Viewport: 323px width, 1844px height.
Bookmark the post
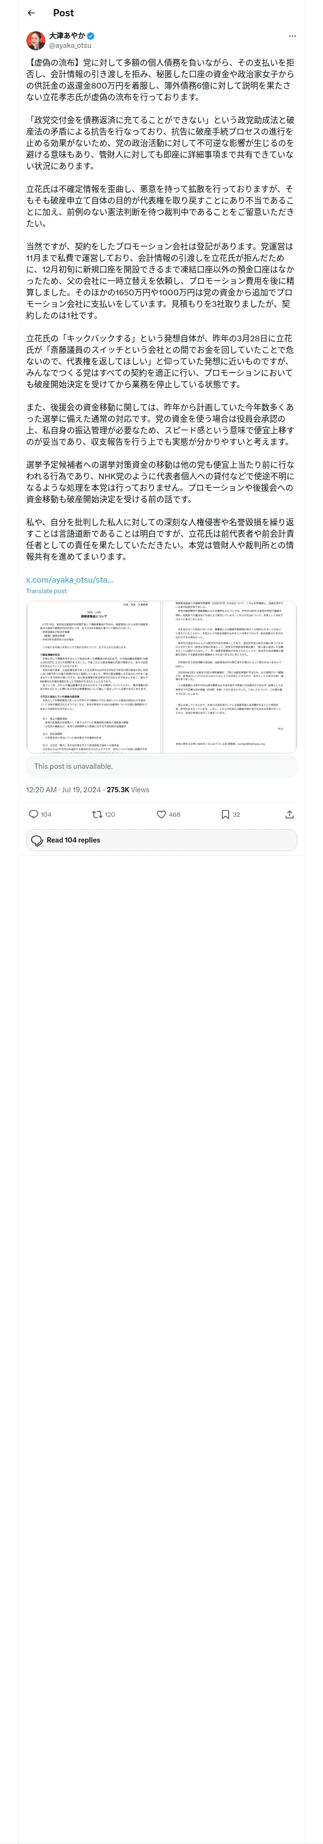(x=225, y=815)
